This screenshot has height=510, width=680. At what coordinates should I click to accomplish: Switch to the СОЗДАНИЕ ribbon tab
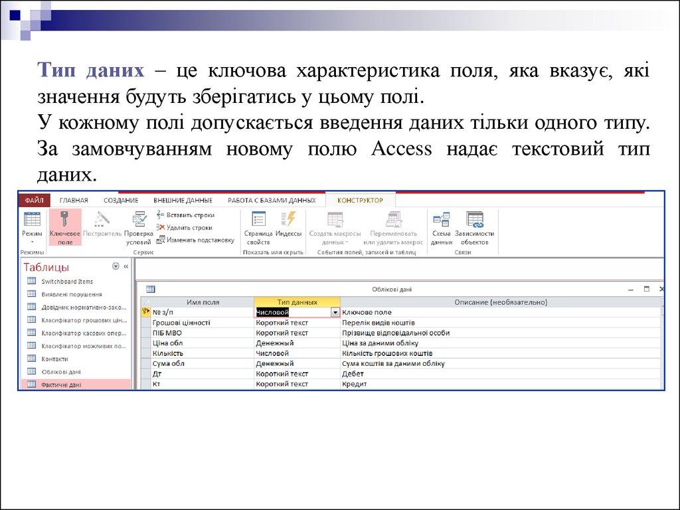[x=120, y=200]
